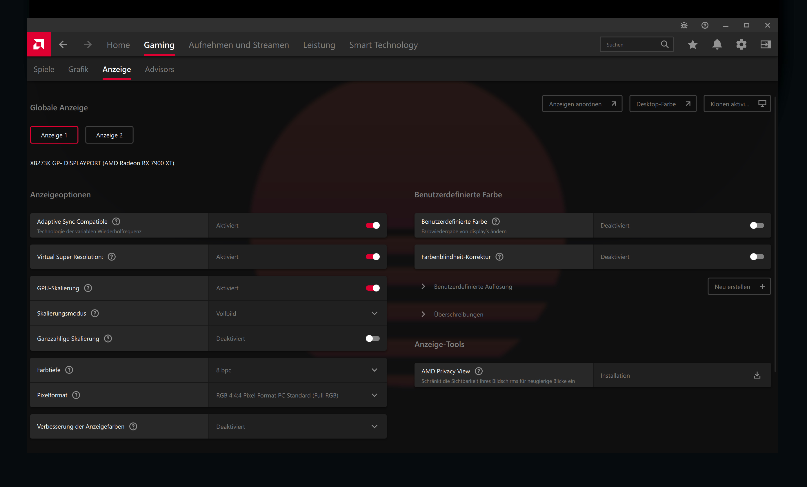The image size is (807, 487).
Task: Click the Neu erstellen button
Action: point(739,287)
